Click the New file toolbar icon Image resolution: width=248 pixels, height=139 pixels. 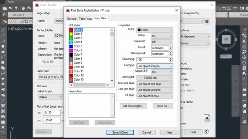[x=5, y=8]
